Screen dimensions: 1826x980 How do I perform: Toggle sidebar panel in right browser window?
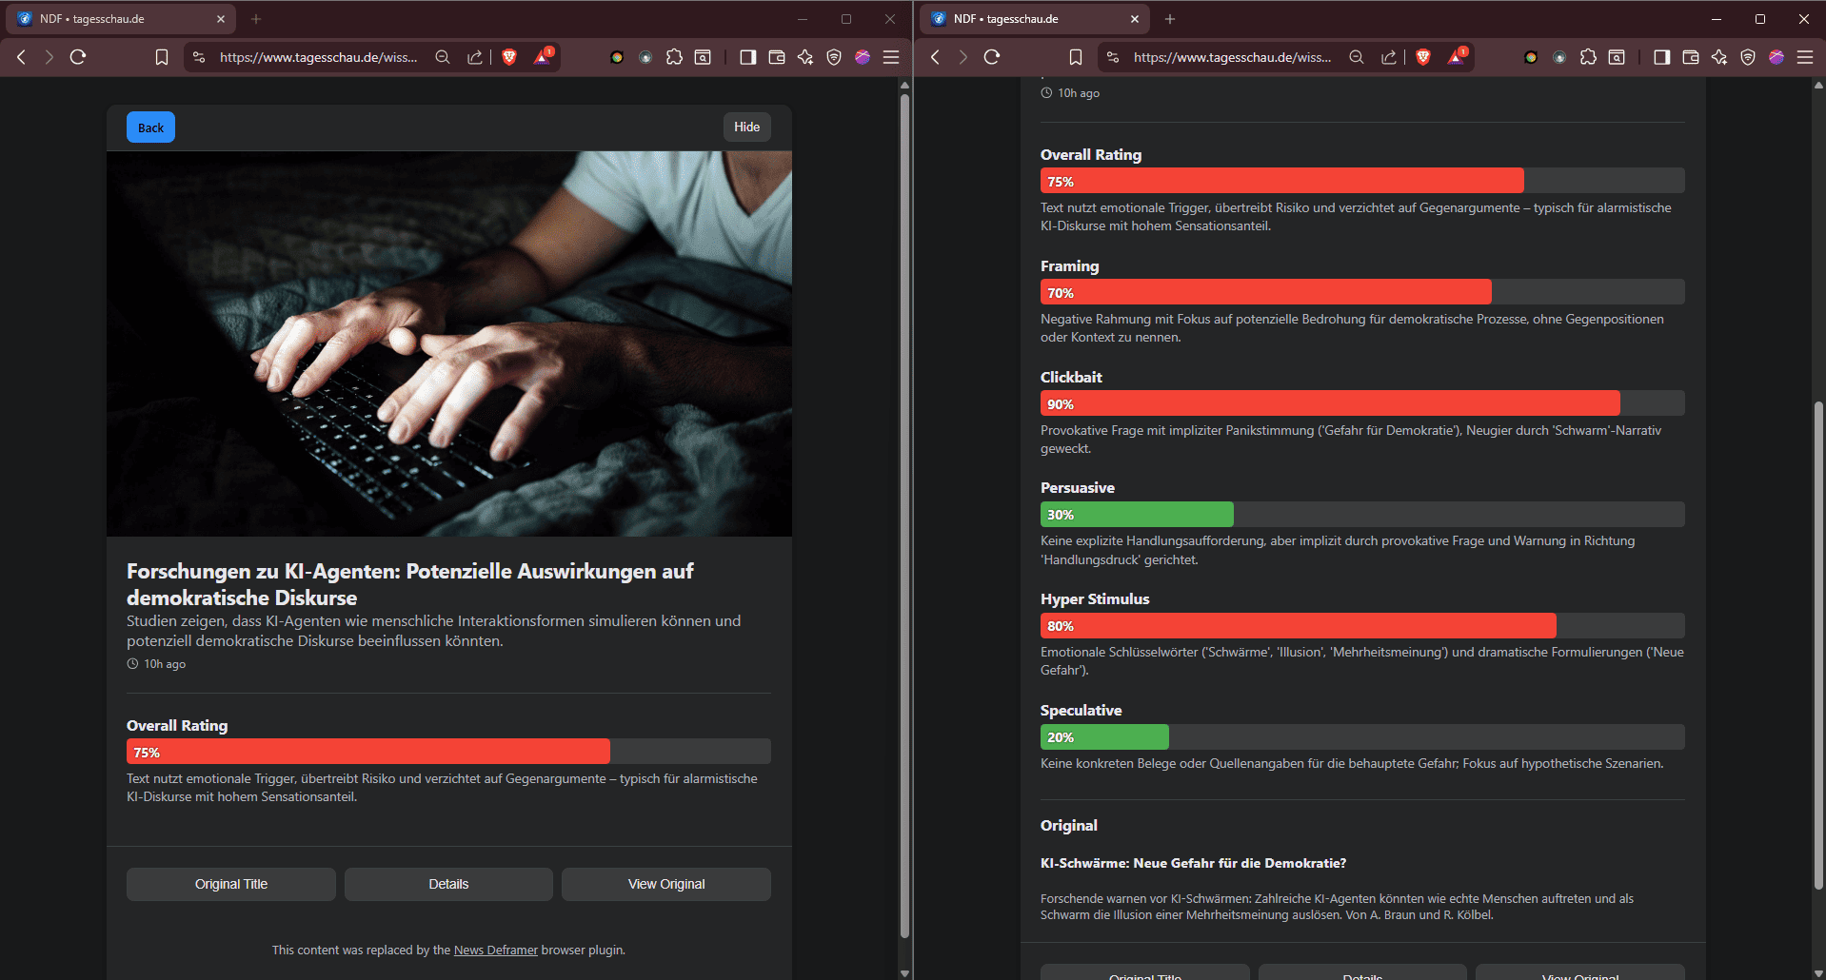pyautogui.click(x=1662, y=57)
